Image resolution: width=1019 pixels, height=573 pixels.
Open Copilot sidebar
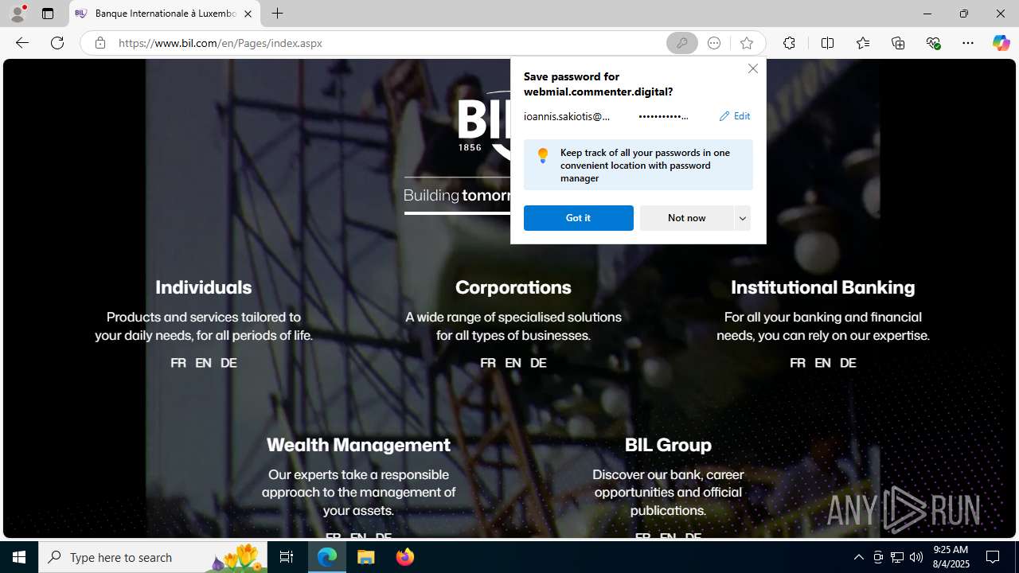coord(1001,43)
